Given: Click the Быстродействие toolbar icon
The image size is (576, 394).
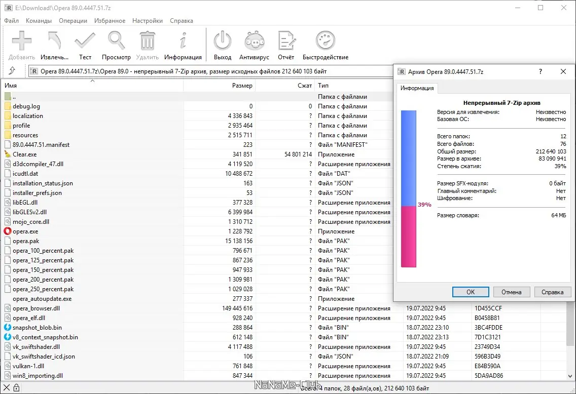Looking at the screenshot, I should pos(325,40).
